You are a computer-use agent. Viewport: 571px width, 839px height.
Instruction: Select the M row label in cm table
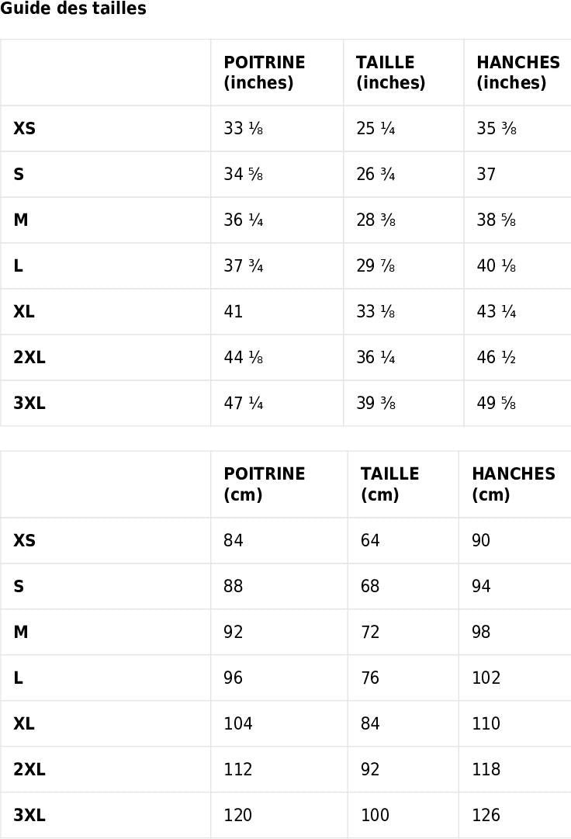click(x=21, y=633)
